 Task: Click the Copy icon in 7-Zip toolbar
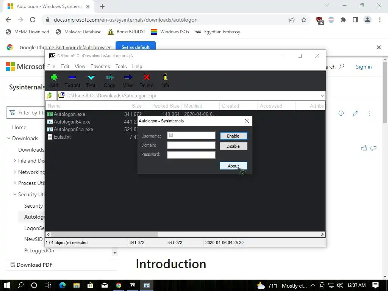(x=110, y=77)
